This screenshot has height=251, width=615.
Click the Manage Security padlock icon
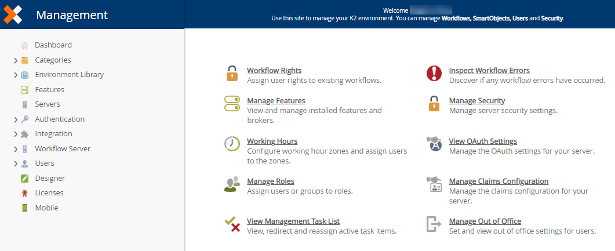[434, 104]
